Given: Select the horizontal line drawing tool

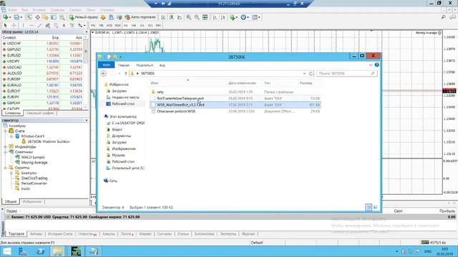Looking at the screenshot, I should pos(31,26).
